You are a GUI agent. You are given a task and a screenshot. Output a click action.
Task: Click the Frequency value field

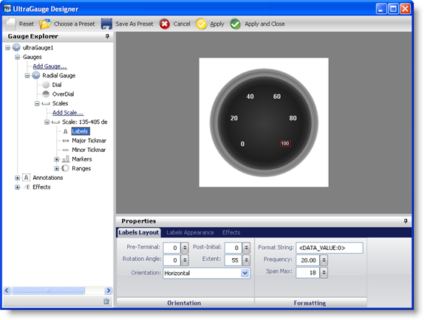[308, 260]
